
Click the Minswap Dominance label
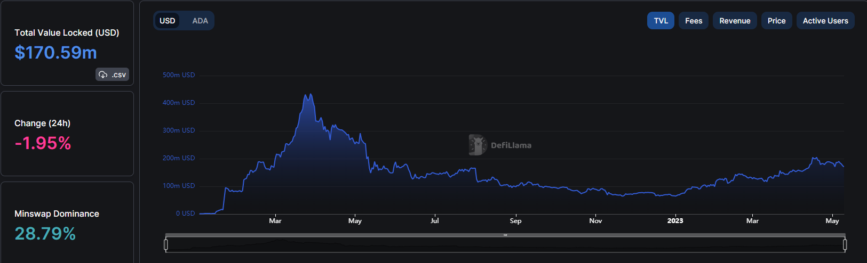[x=57, y=213]
